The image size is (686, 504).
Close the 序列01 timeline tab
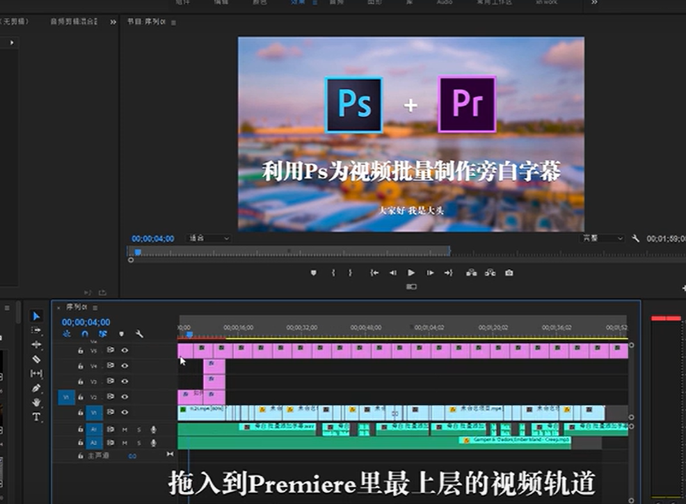click(59, 308)
